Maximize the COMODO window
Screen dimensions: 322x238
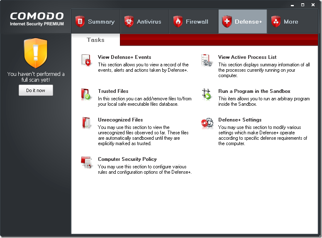(302, 5)
